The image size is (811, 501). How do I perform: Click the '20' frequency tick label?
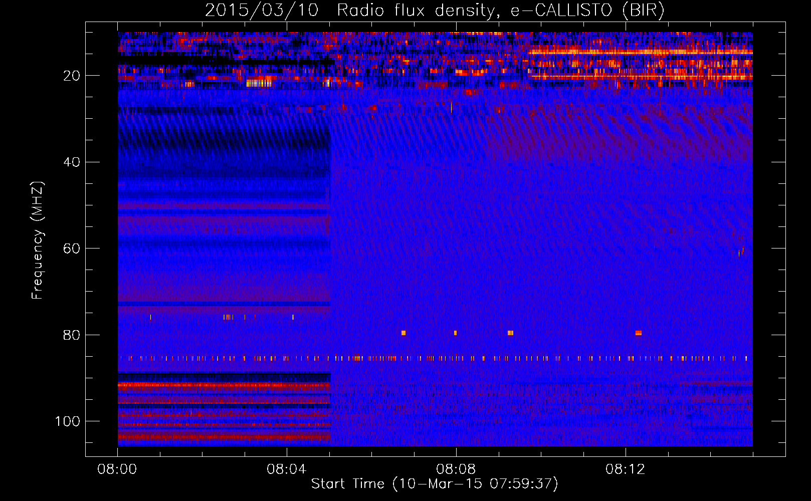tap(72, 76)
